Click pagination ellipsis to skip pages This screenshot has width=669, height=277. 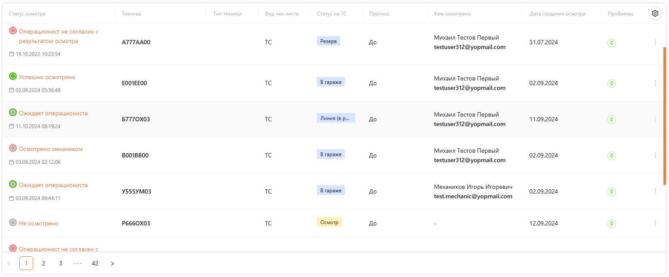pos(78,263)
